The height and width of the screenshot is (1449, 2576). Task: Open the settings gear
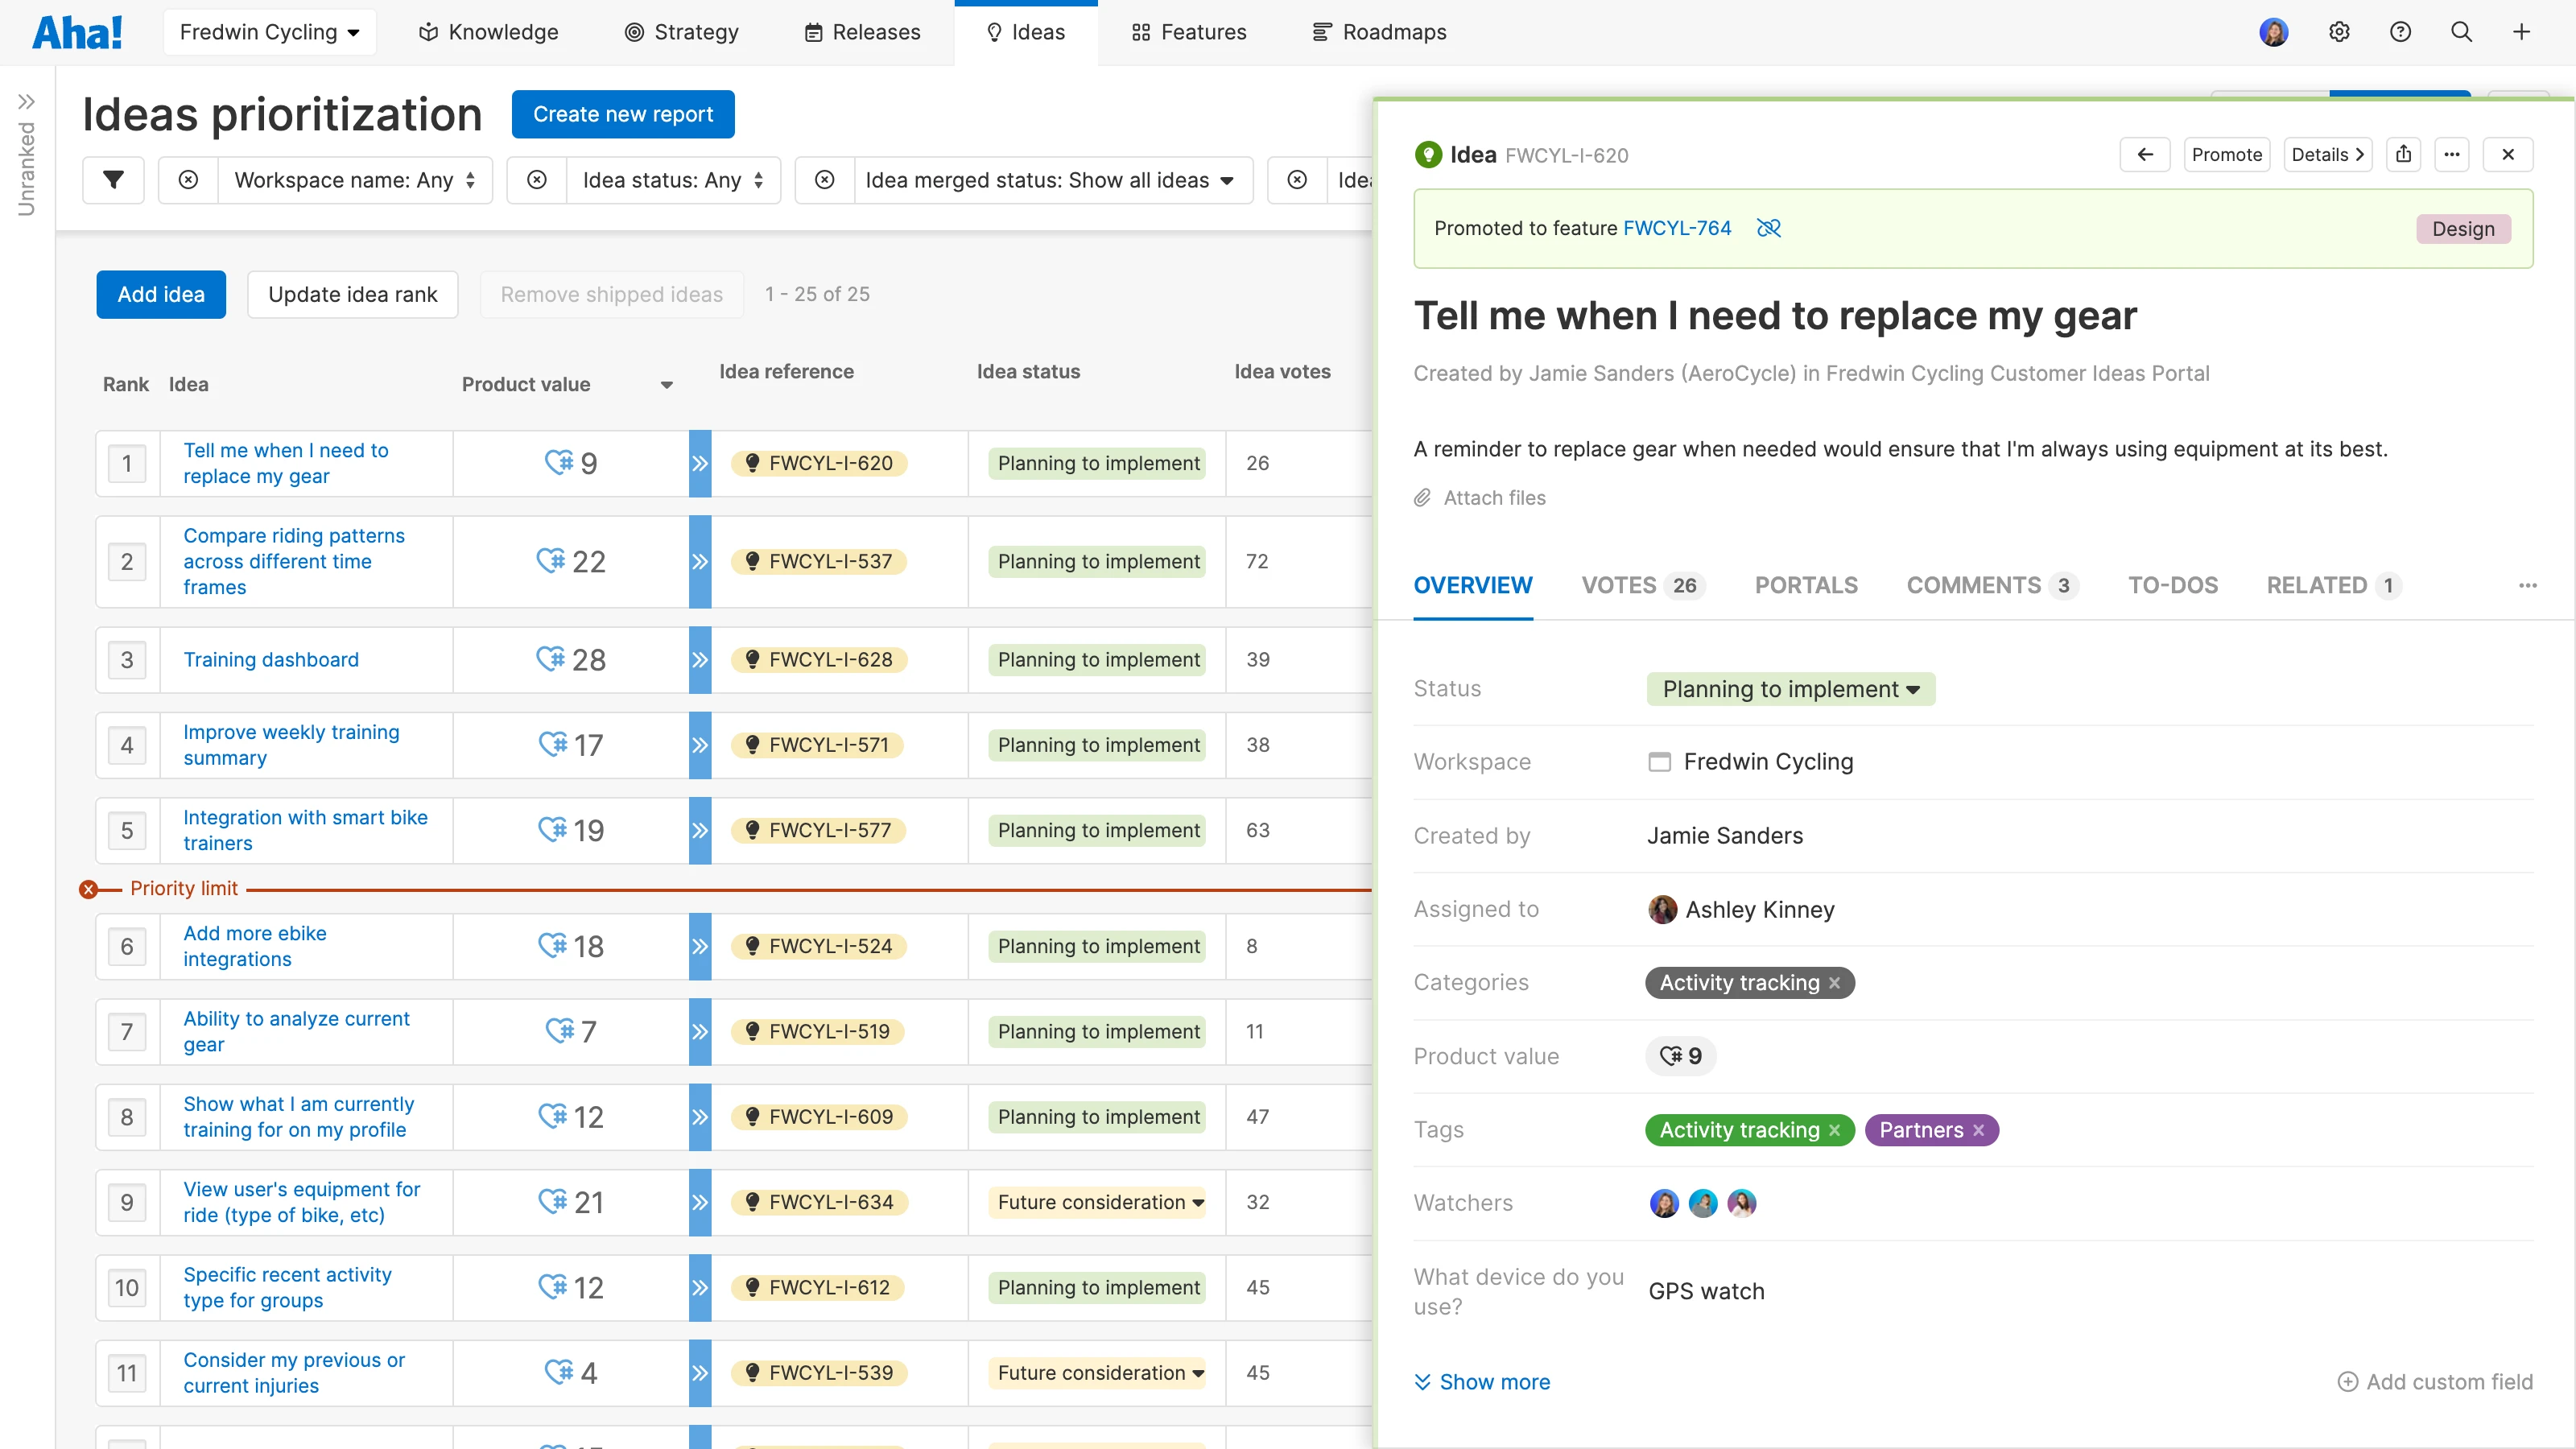pyautogui.click(x=2339, y=31)
